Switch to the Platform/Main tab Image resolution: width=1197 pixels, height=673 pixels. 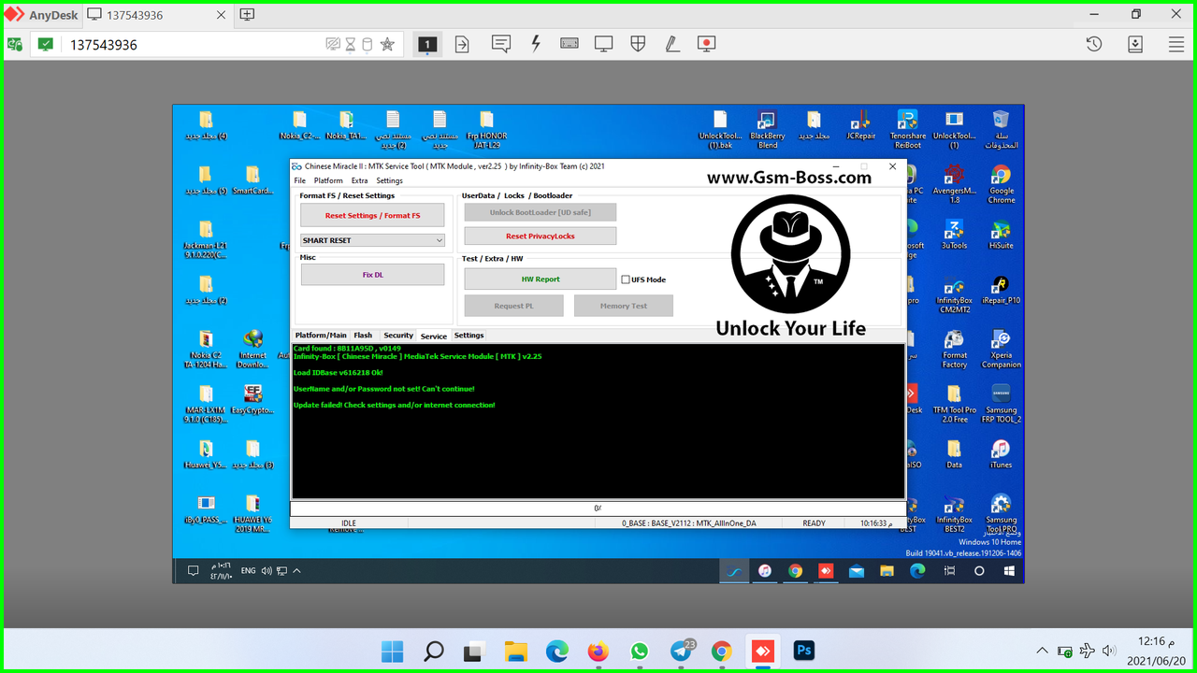click(x=321, y=335)
